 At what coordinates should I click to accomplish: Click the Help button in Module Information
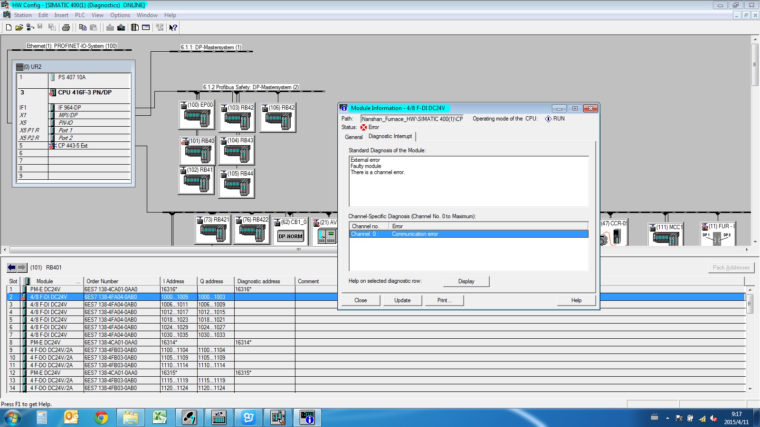point(576,300)
